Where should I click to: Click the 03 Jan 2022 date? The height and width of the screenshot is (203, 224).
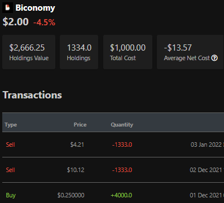(x=206, y=145)
